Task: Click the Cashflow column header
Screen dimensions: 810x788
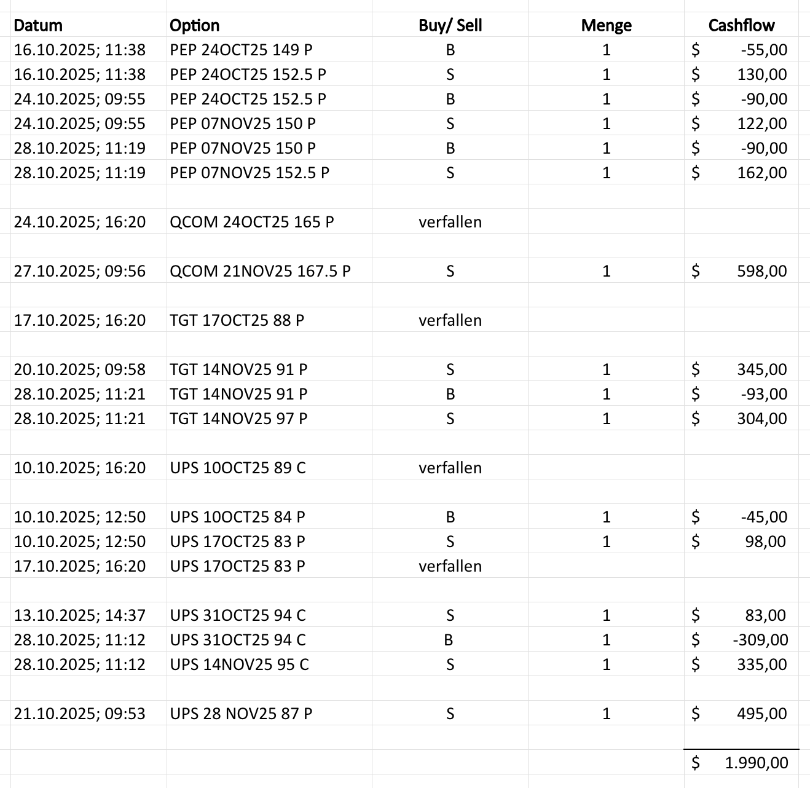Action: tap(741, 25)
